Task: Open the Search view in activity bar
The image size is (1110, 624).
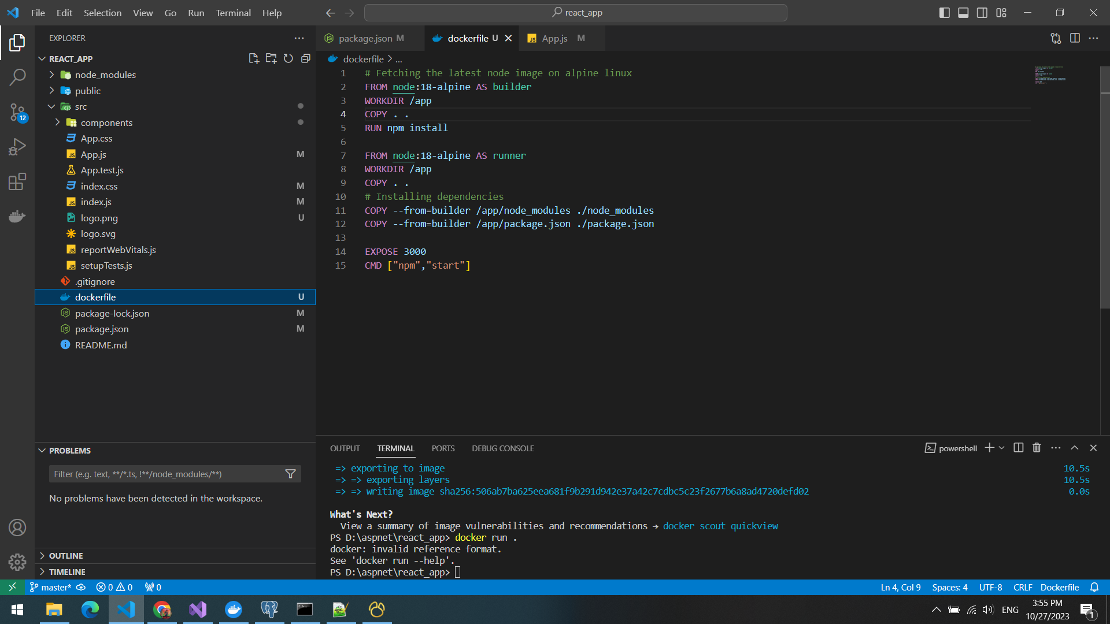Action: pyautogui.click(x=17, y=77)
